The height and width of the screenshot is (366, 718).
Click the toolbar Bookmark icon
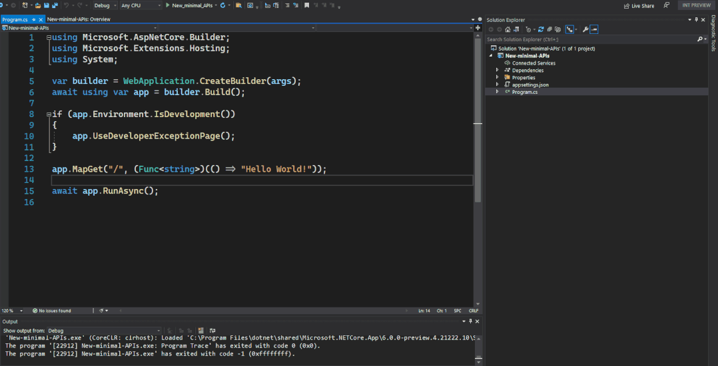tap(306, 5)
